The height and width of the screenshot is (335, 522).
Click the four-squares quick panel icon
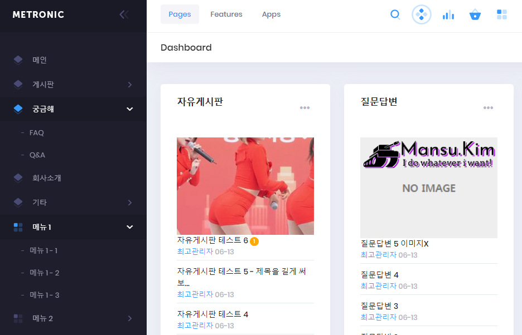(502, 14)
